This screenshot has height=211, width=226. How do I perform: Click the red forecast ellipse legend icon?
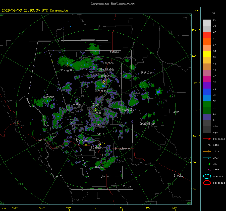(207, 183)
